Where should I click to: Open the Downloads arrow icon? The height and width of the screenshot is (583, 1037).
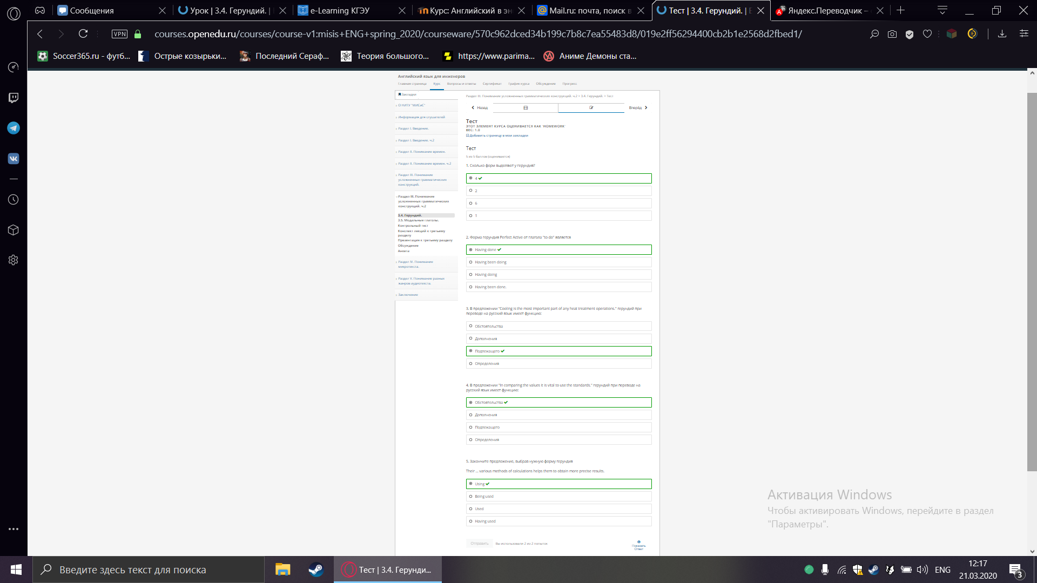tap(1002, 34)
